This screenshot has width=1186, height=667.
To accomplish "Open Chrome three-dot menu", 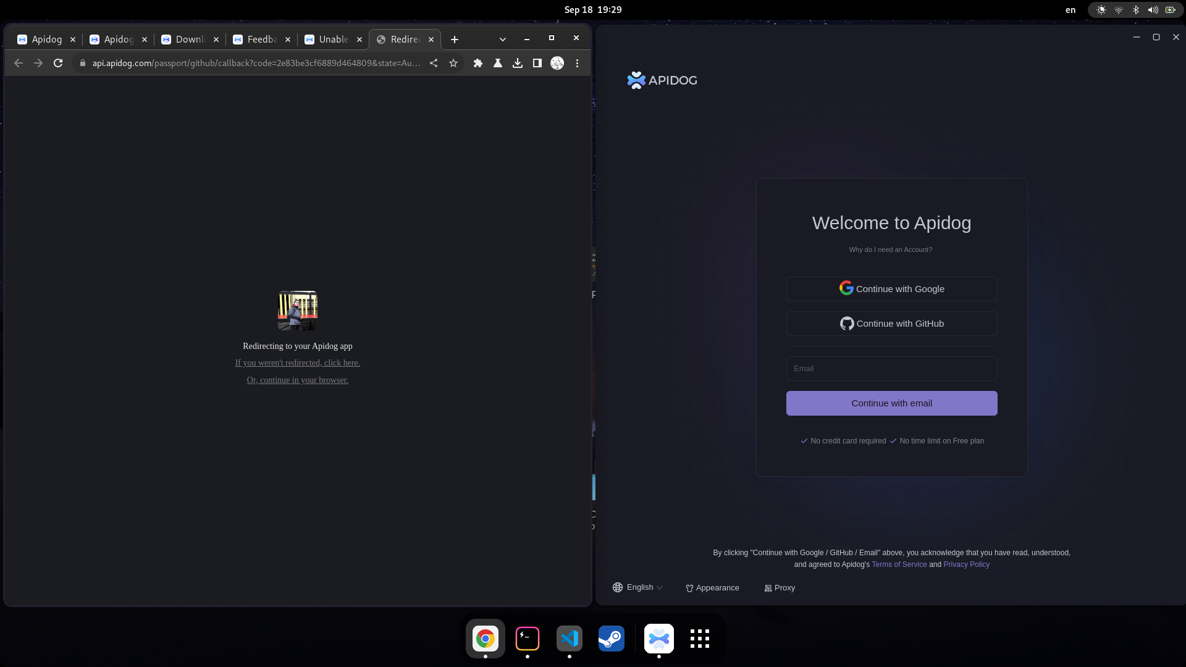I will click(577, 63).
